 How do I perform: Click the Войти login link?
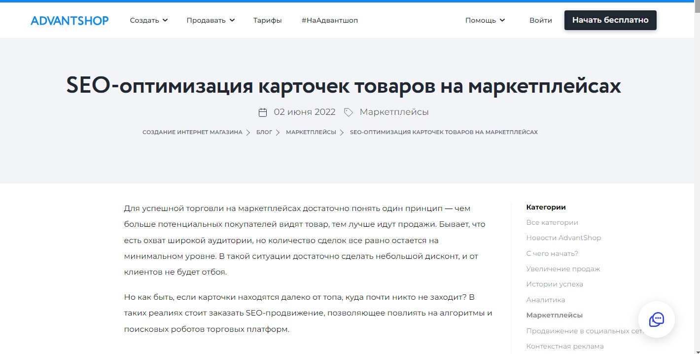click(541, 20)
